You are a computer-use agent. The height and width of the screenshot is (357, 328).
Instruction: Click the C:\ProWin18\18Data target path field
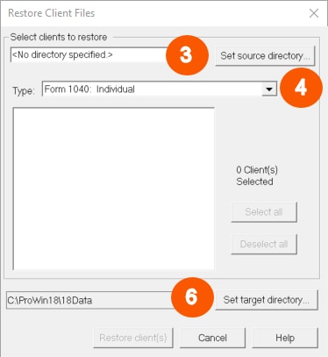pos(89,300)
